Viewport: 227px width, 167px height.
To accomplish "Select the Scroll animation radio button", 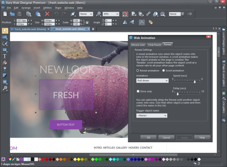I will point(164,70).
